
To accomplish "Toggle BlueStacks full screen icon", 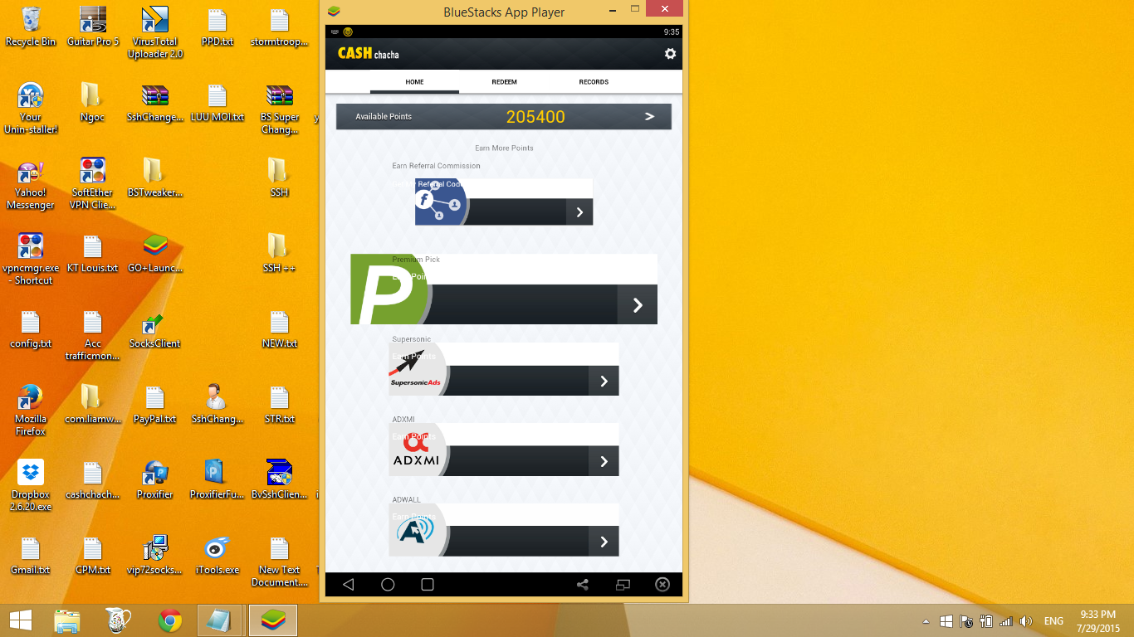I will pyautogui.click(x=623, y=585).
